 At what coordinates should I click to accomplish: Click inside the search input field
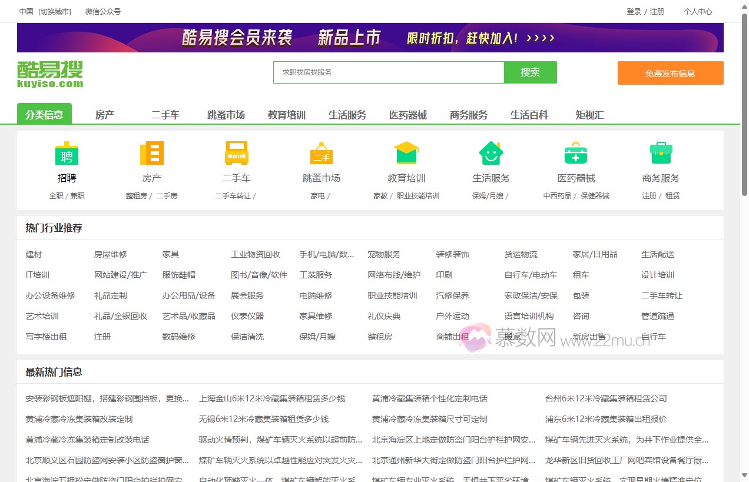click(x=389, y=72)
